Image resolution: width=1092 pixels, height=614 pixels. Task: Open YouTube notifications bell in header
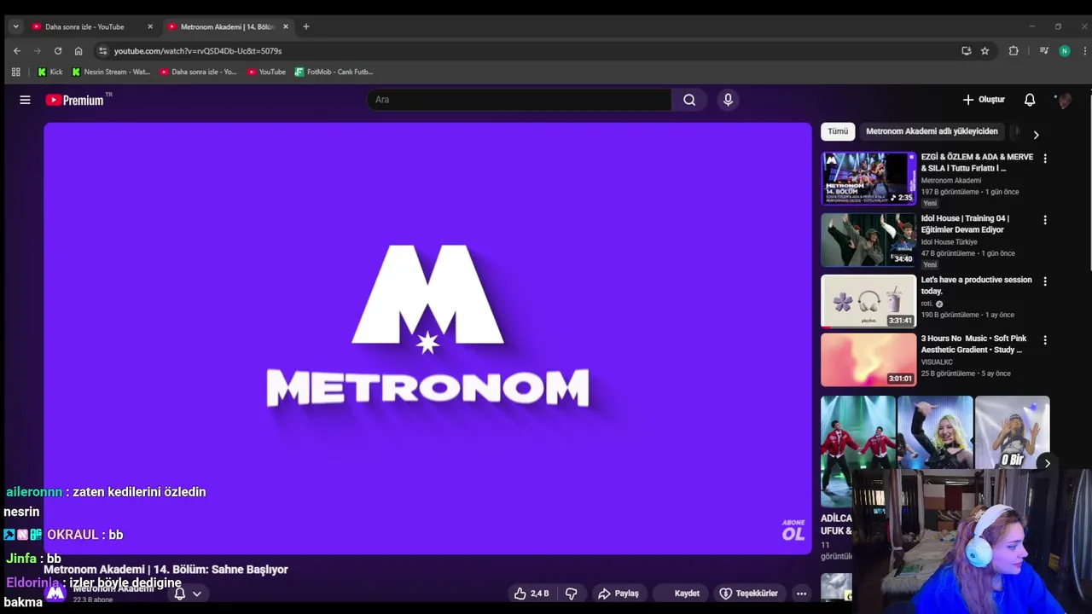tap(1030, 100)
